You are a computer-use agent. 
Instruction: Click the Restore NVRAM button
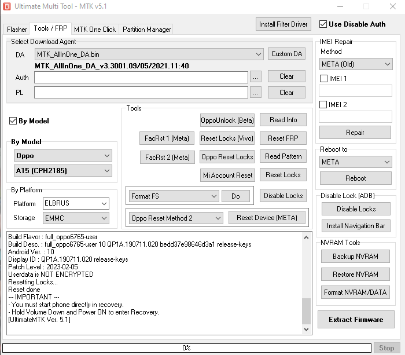(x=355, y=274)
